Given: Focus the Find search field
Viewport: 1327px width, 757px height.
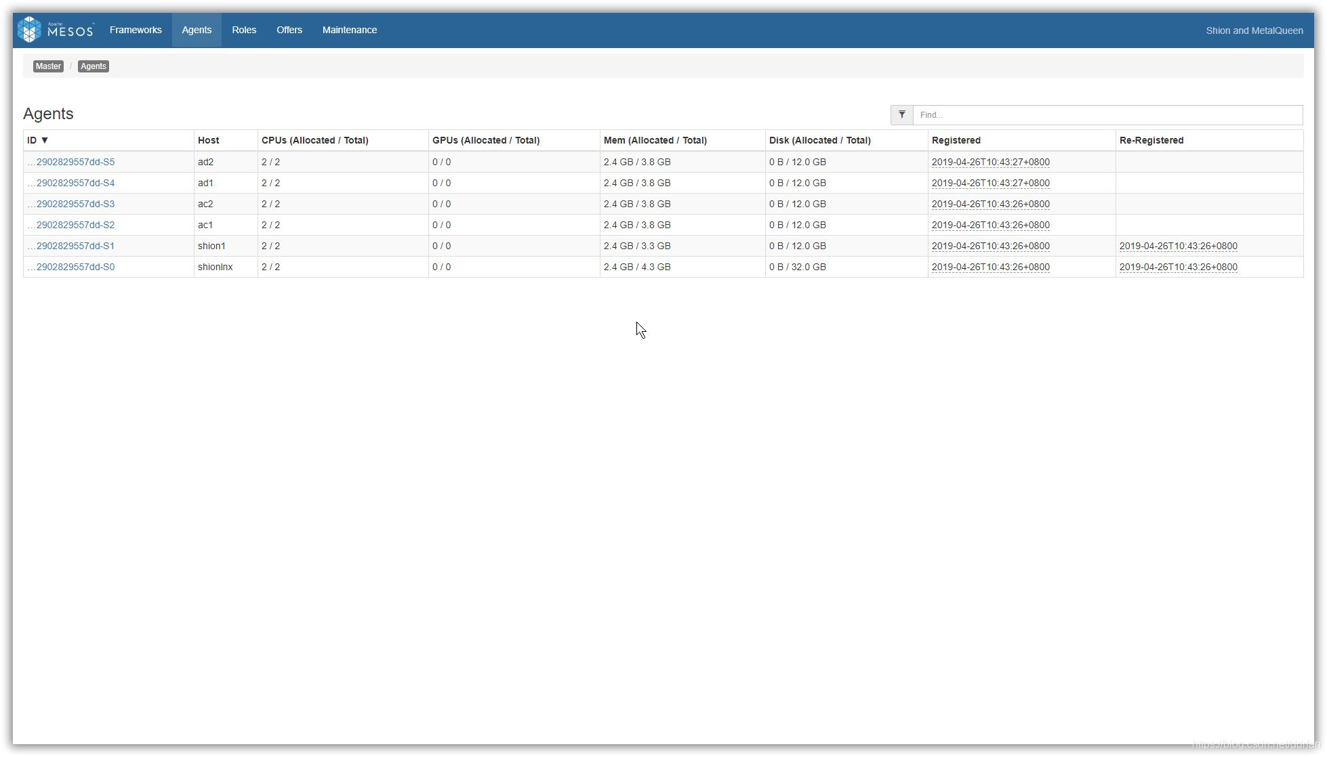Looking at the screenshot, I should 1107,115.
